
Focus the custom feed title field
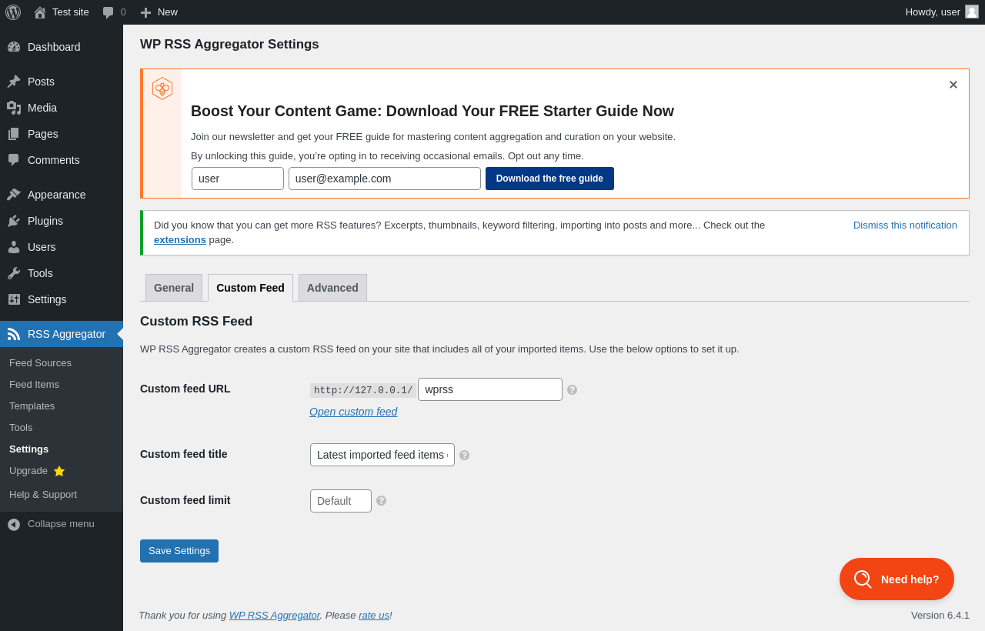(382, 455)
